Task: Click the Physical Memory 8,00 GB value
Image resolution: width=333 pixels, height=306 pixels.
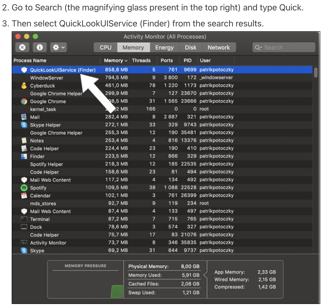Action: [190, 266]
